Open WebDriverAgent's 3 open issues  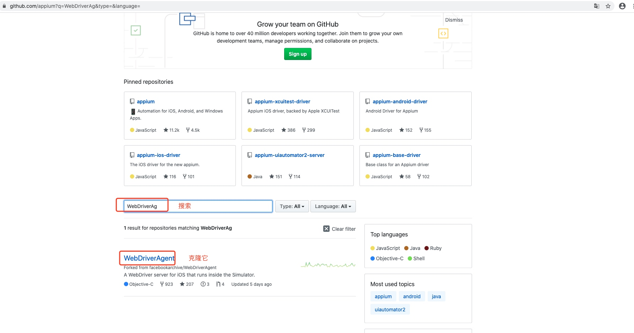(205, 284)
